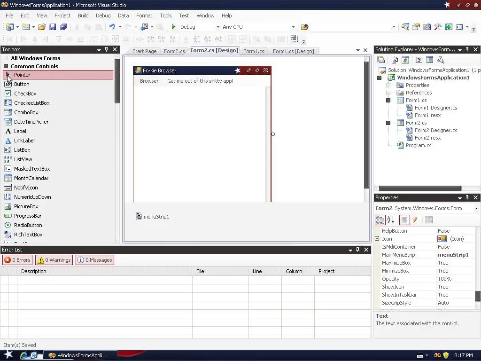Open the Build menu

pos(83,16)
